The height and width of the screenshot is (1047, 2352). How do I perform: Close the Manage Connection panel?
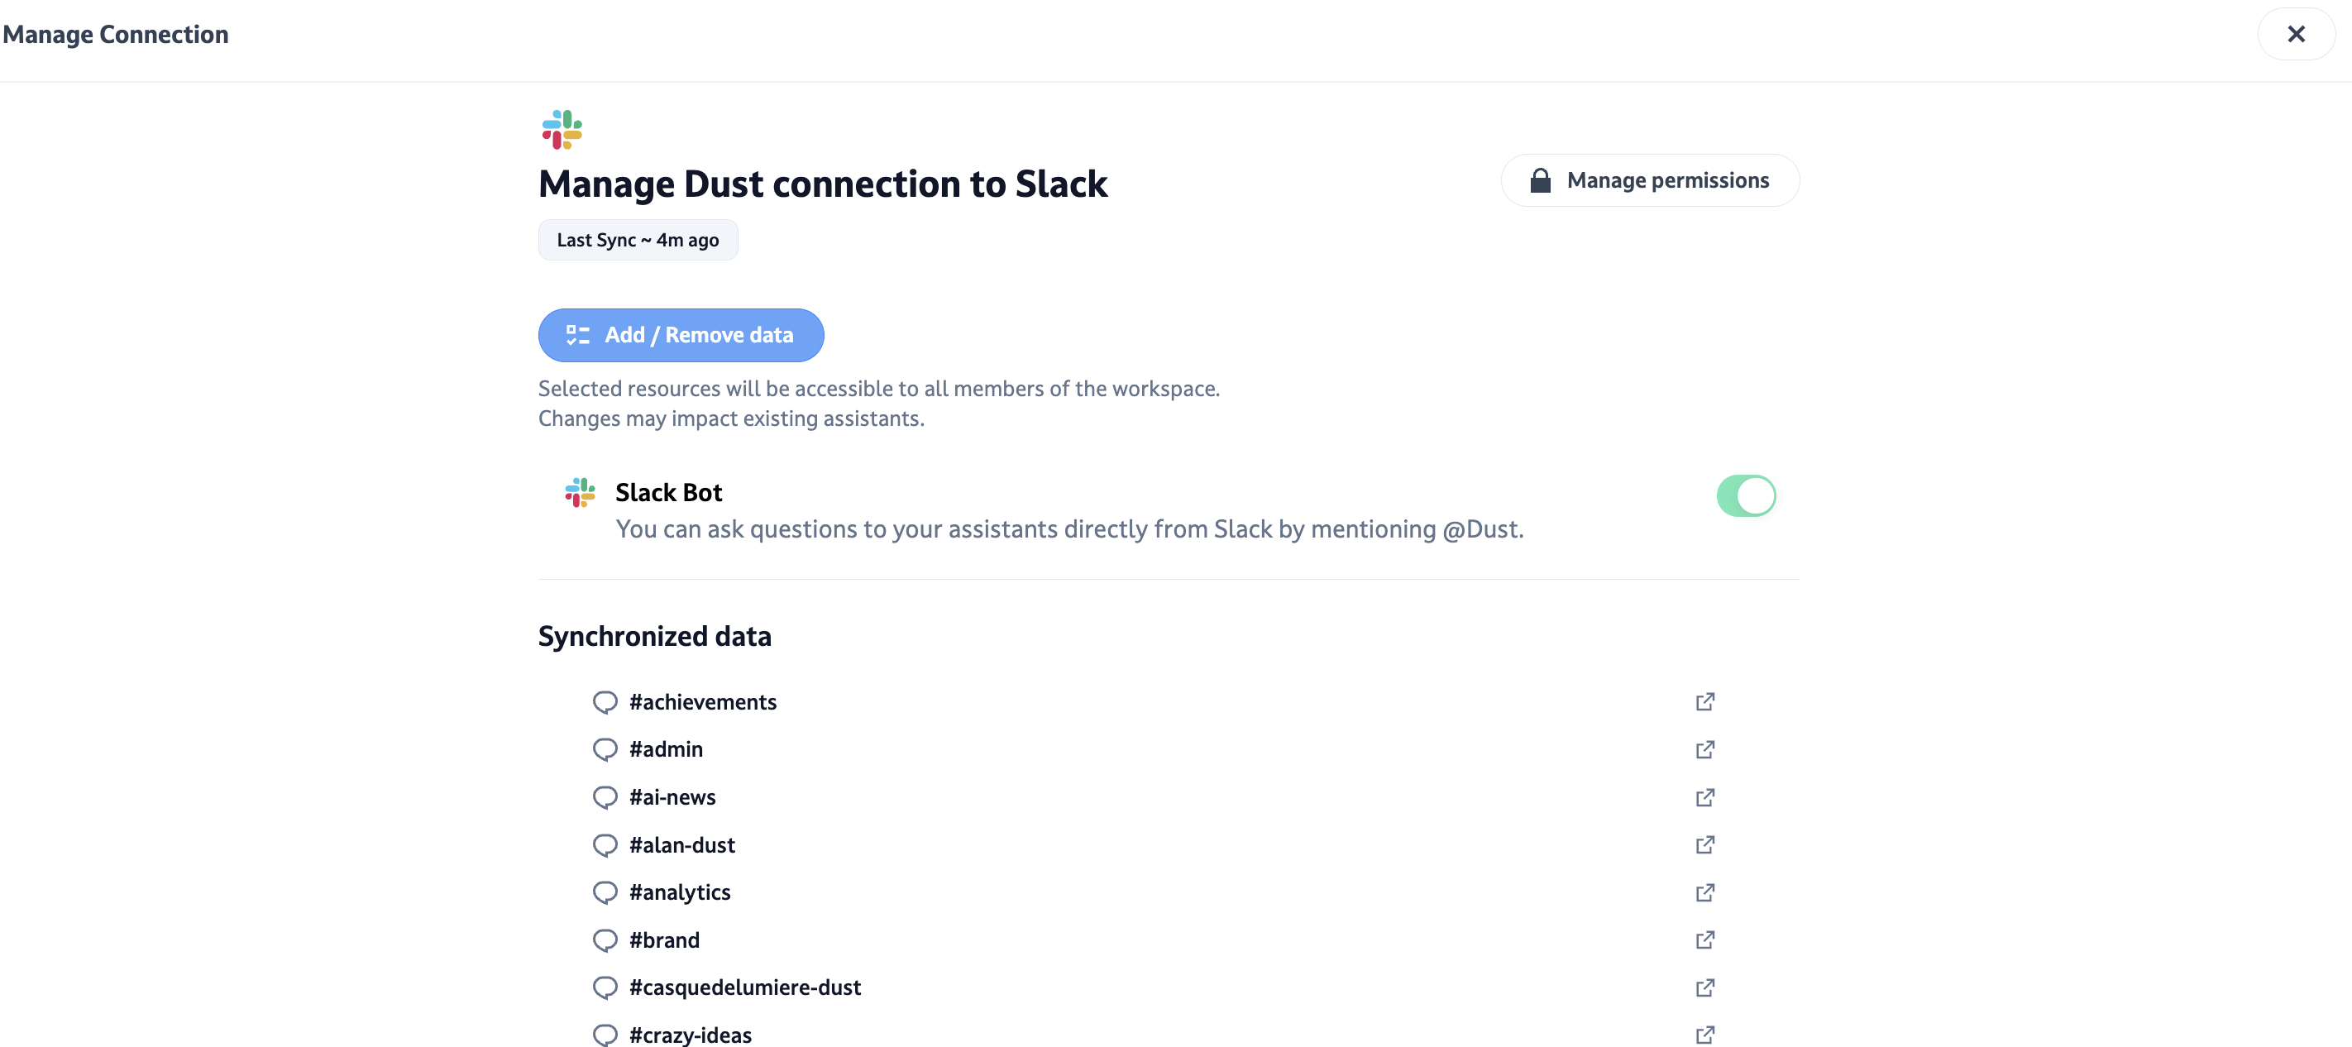[x=2296, y=35]
